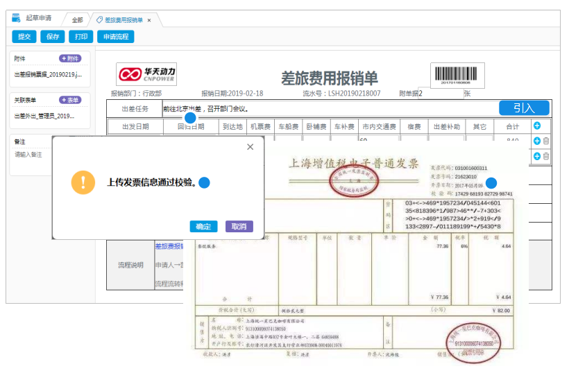
Task: Delete the first expense row via trash icon
Action: pyautogui.click(x=546, y=141)
